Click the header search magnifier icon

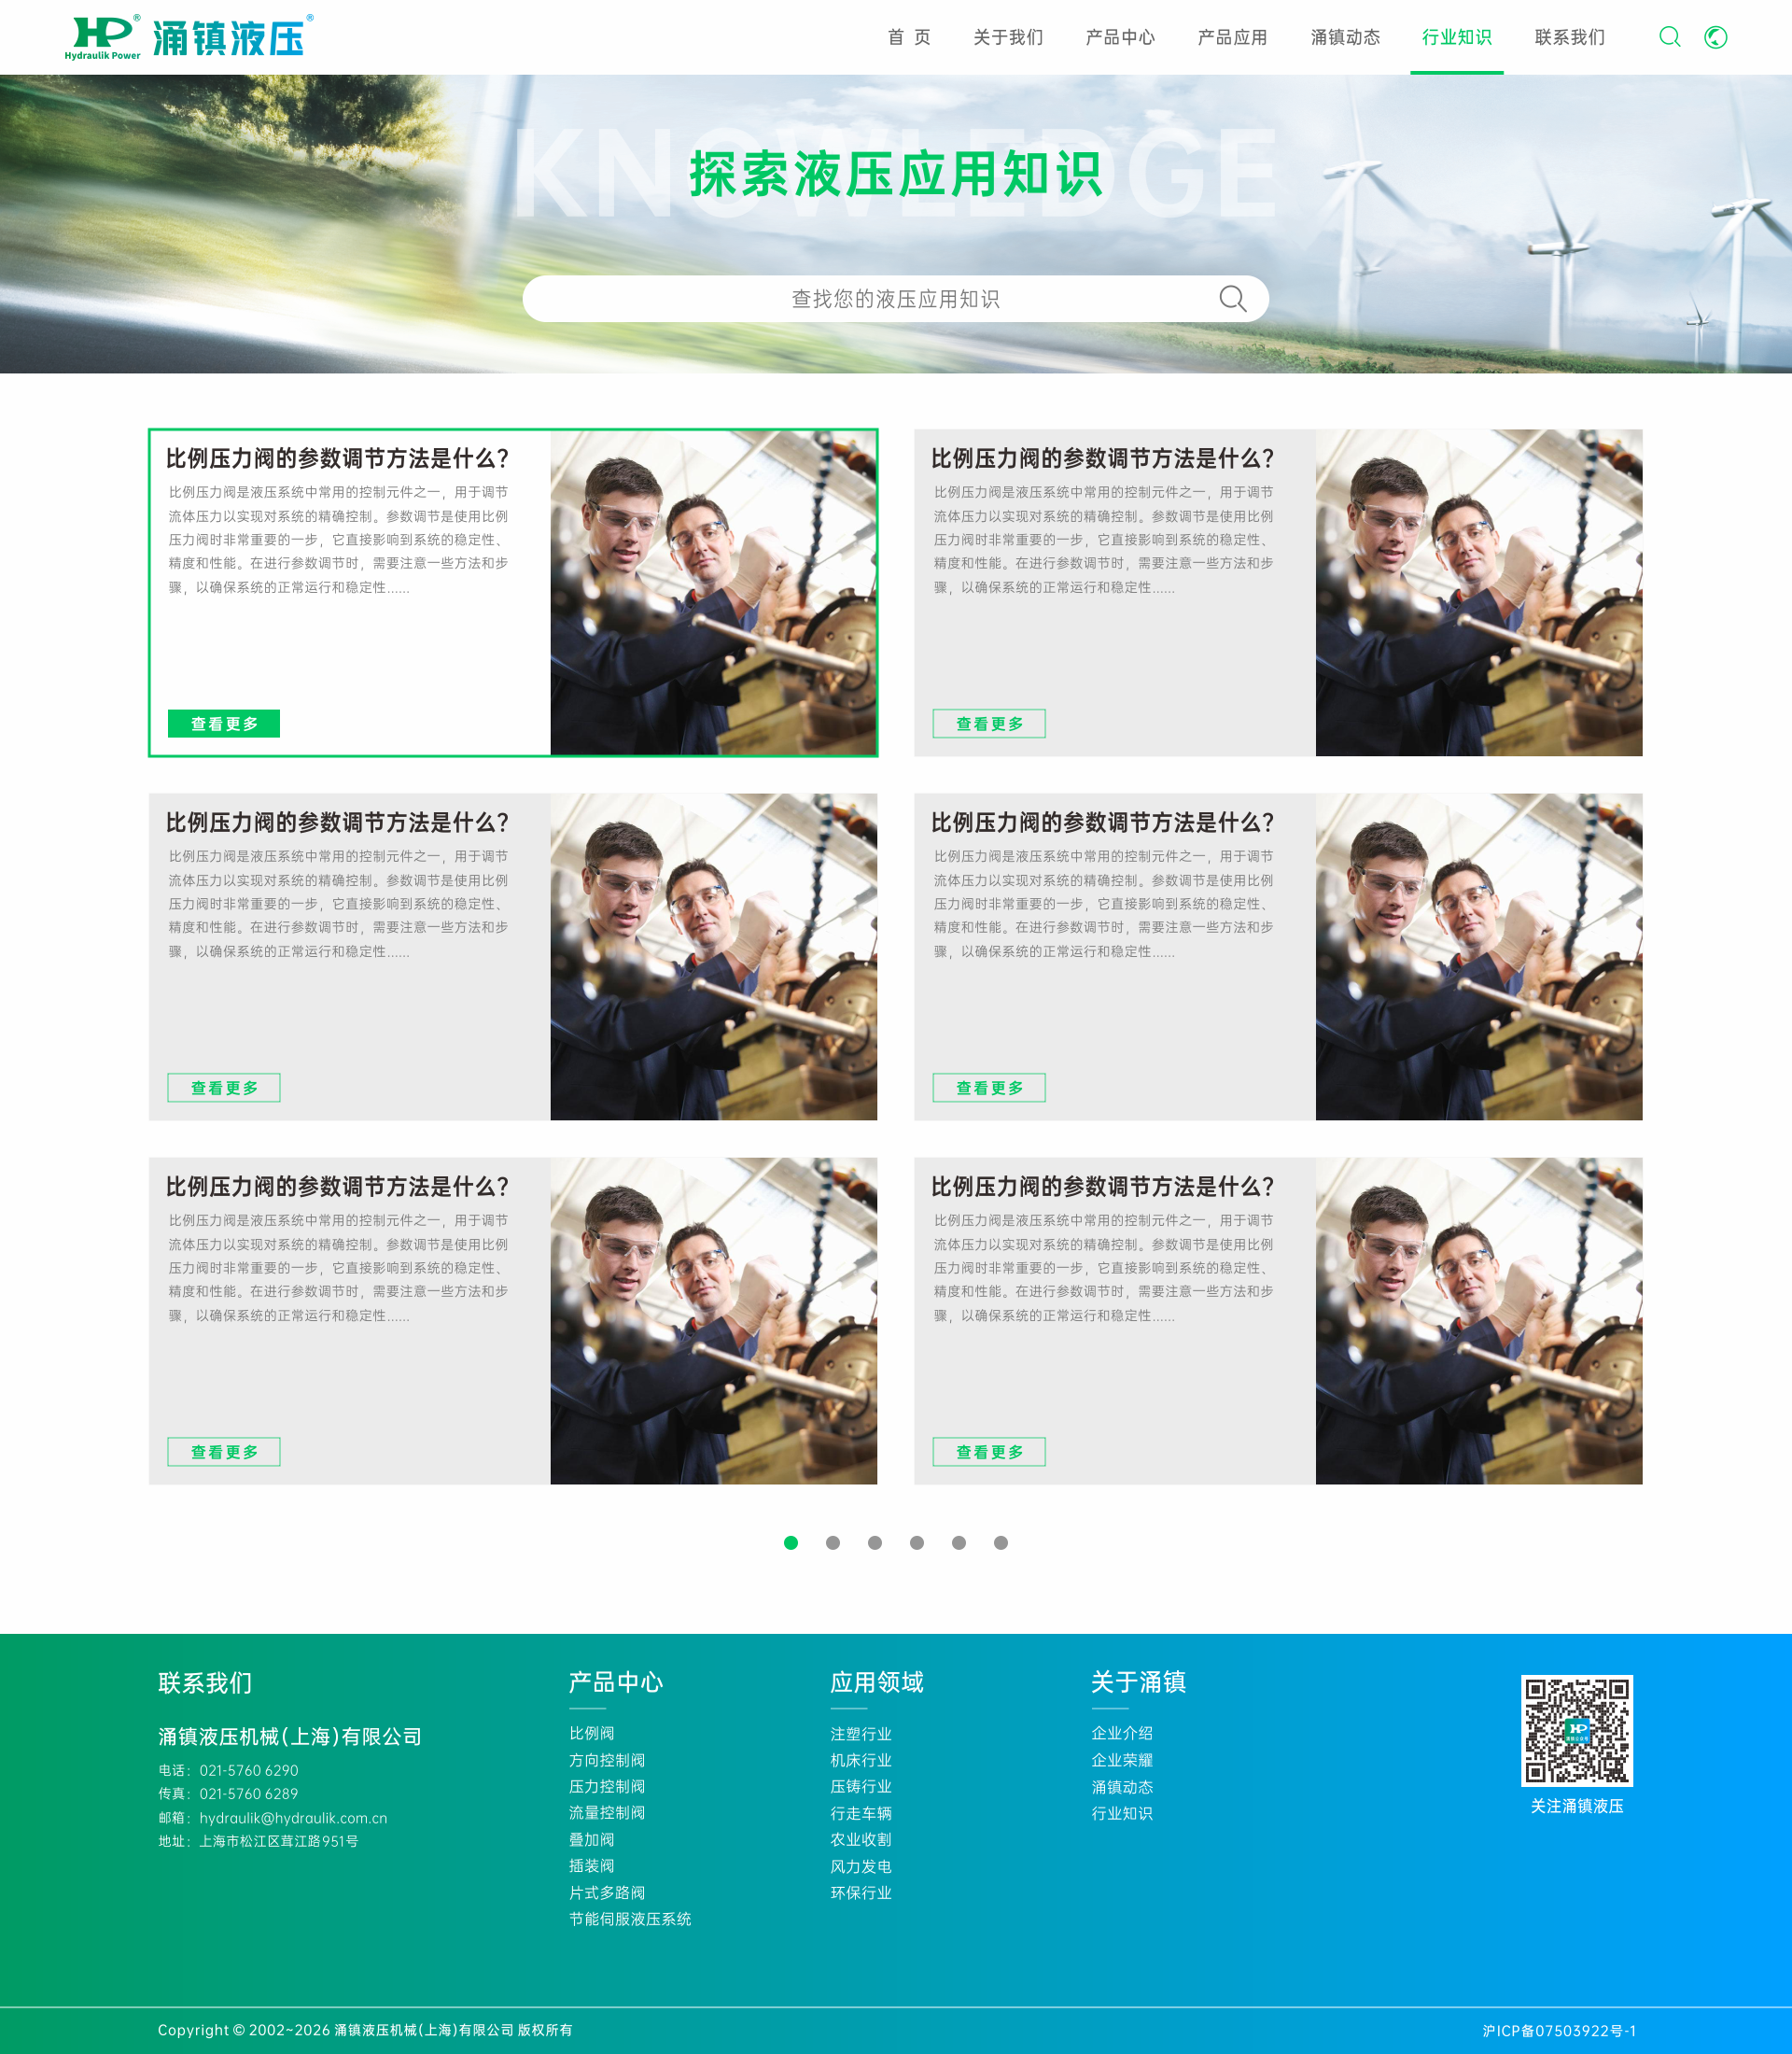click(1669, 37)
